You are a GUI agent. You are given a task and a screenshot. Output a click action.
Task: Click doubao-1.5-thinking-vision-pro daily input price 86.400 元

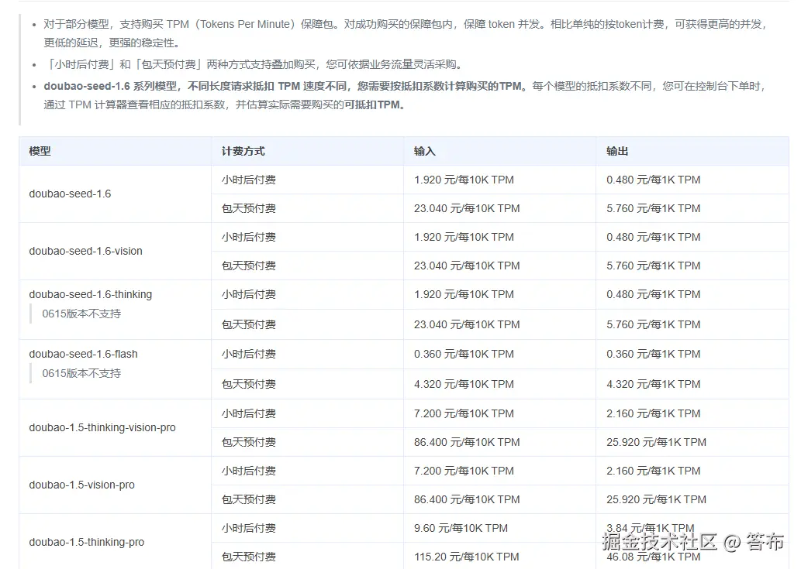click(467, 443)
